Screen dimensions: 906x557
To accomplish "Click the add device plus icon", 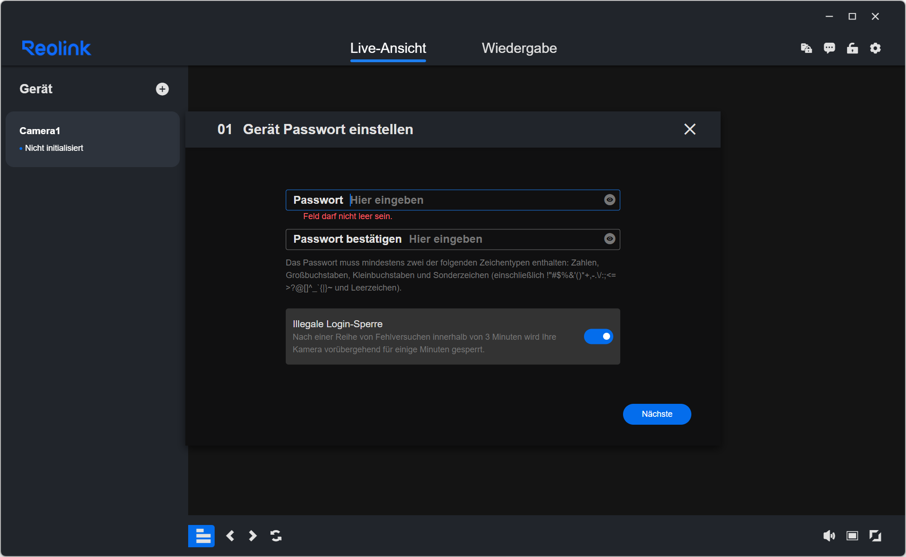I will pyautogui.click(x=162, y=89).
